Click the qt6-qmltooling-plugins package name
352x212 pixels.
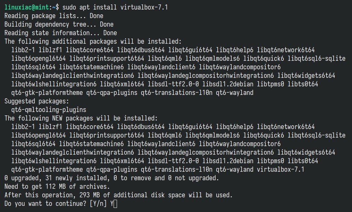tap(49, 110)
